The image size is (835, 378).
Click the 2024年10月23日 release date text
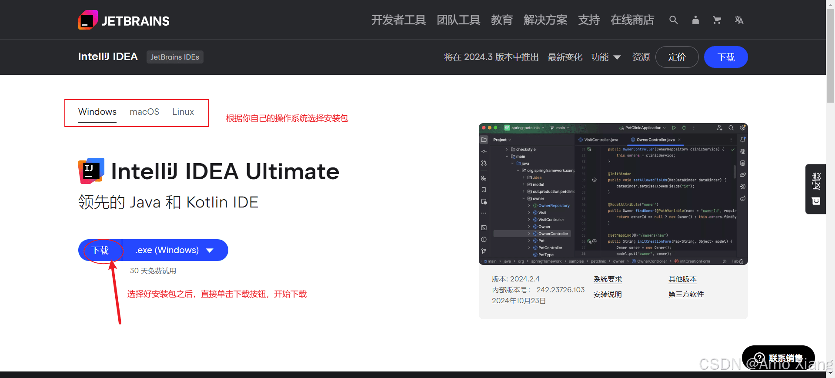click(519, 301)
